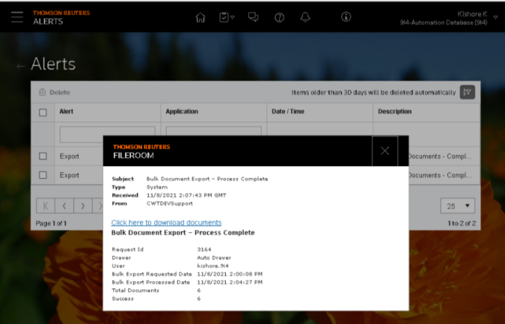The image size is (505, 324).
Task: Click here to download documents link
Action: click(166, 222)
